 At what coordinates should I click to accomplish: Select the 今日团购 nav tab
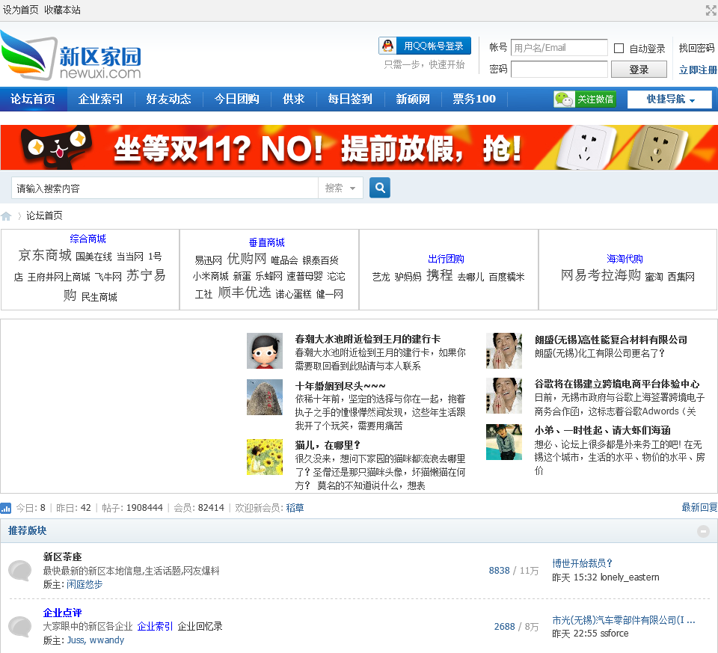coord(237,99)
